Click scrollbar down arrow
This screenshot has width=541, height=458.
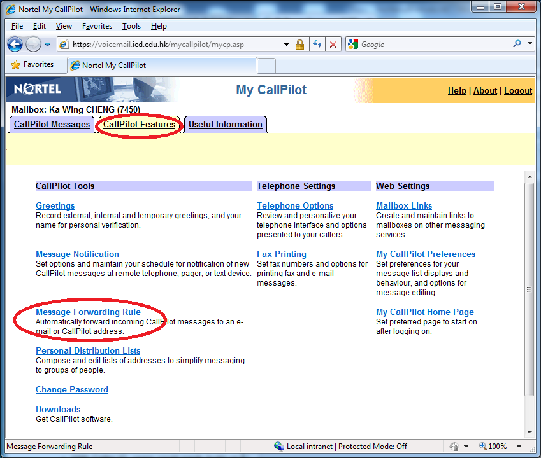pos(530,433)
